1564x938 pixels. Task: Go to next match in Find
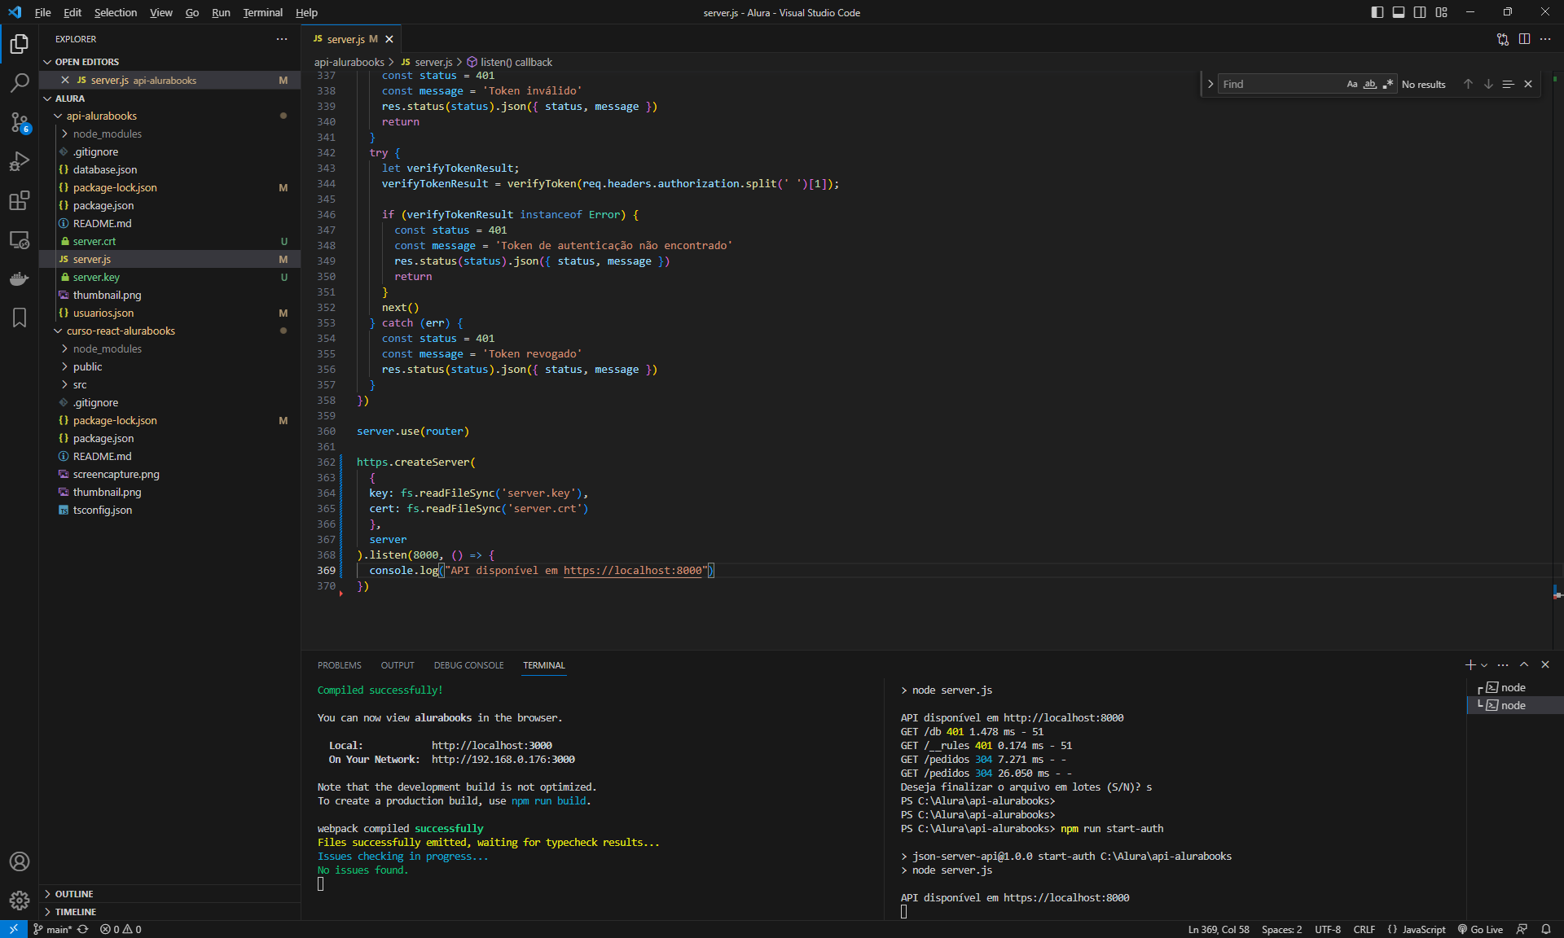click(1488, 84)
